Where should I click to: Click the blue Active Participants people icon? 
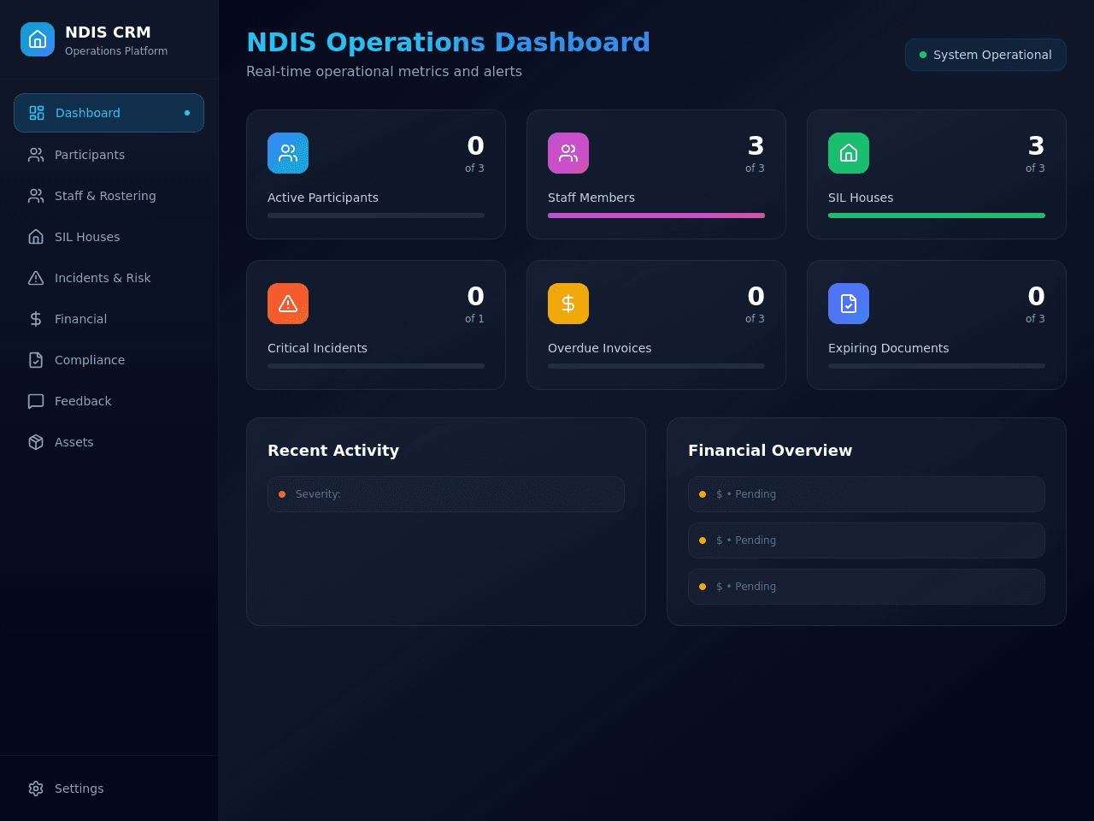click(x=288, y=153)
